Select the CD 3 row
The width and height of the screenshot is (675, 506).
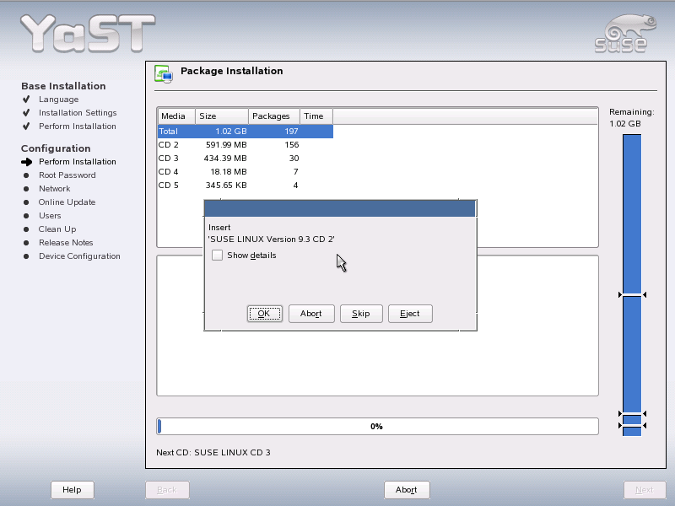246,159
